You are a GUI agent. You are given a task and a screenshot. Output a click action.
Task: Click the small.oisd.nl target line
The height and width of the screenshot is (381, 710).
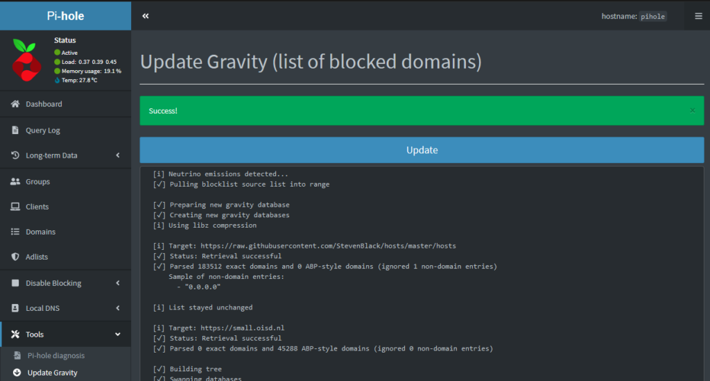(x=218, y=328)
